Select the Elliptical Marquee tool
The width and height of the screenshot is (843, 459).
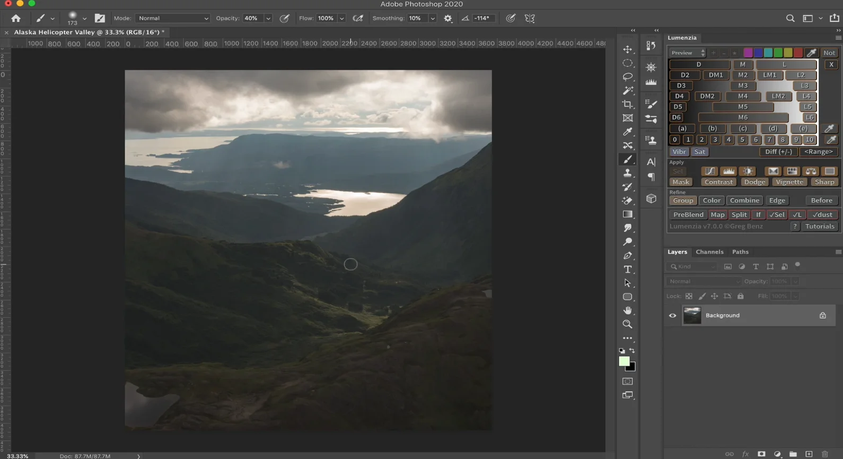pyautogui.click(x=628, y=63)
